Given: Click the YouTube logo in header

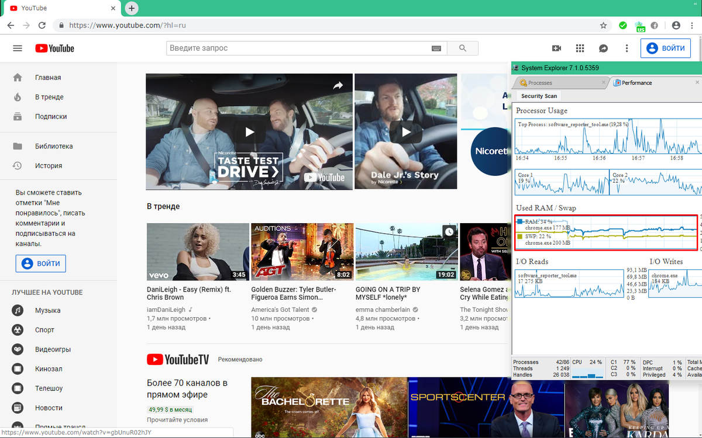Looking at the screenshot, I should point(54,48).
